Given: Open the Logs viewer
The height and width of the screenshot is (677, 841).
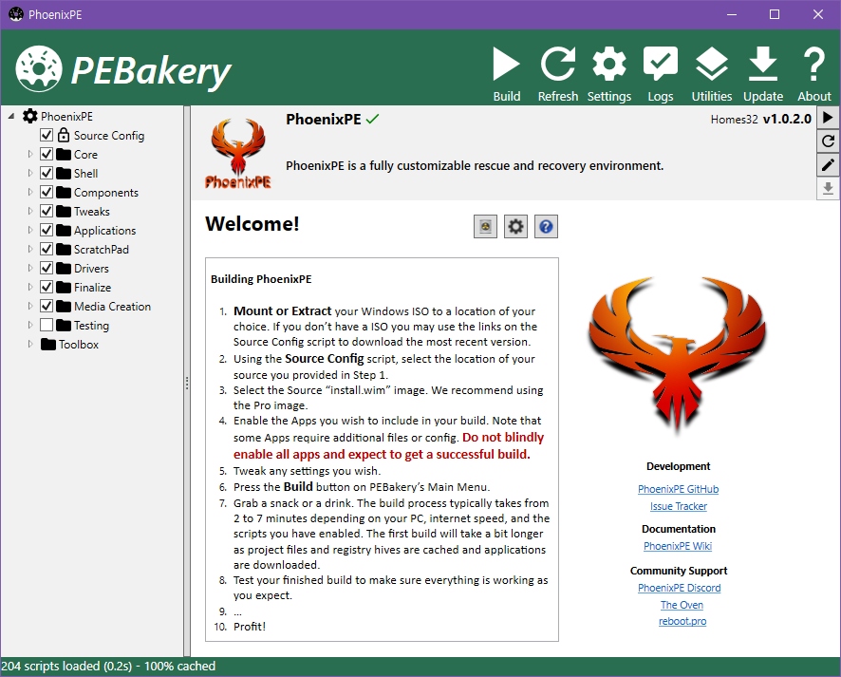Looking at the screenshot, I should 661,74.
